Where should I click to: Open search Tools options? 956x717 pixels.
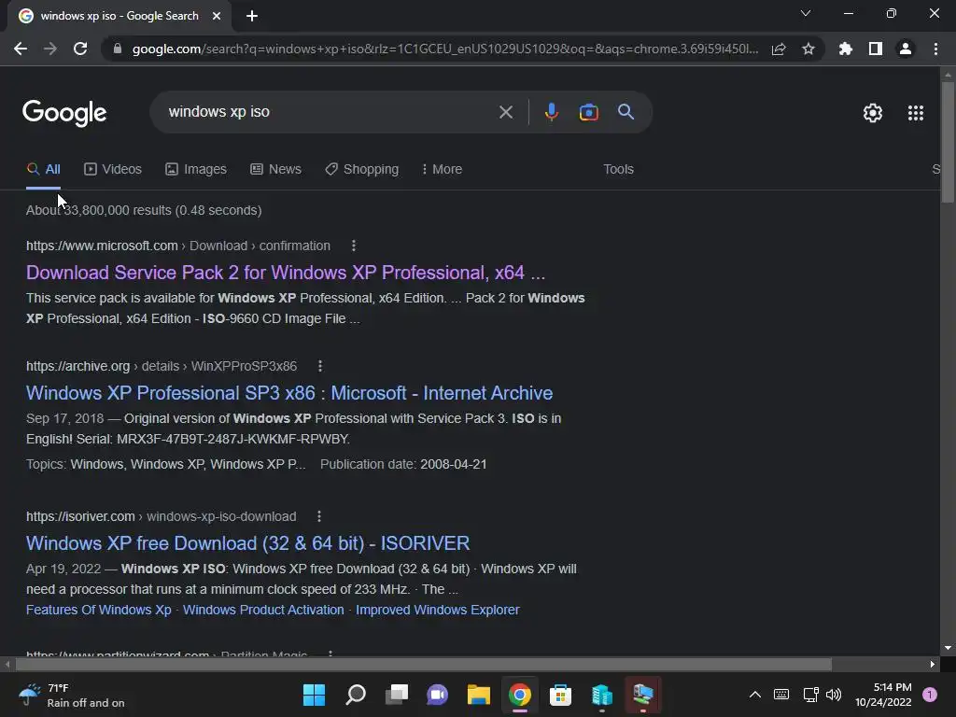click(x=618, y=169)
